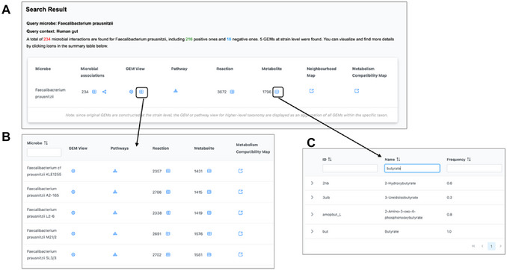The image size is (507, 270).
Task: Expand the but Butyrate row
Action: [312, 231]
